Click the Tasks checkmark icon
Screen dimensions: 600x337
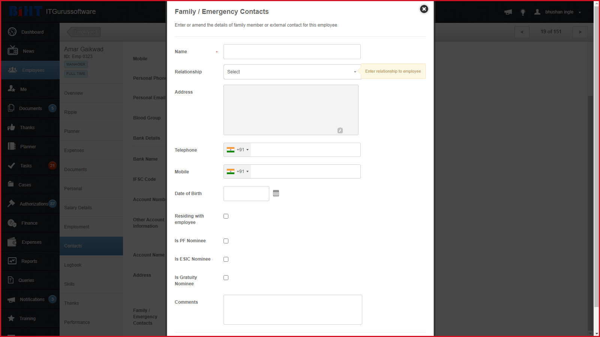click(12, 166)
